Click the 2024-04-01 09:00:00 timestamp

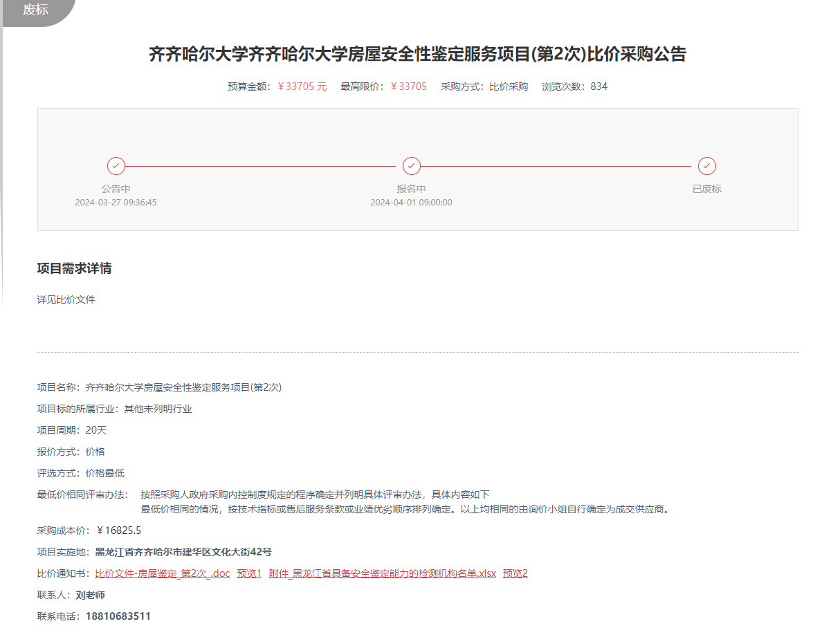411,203
